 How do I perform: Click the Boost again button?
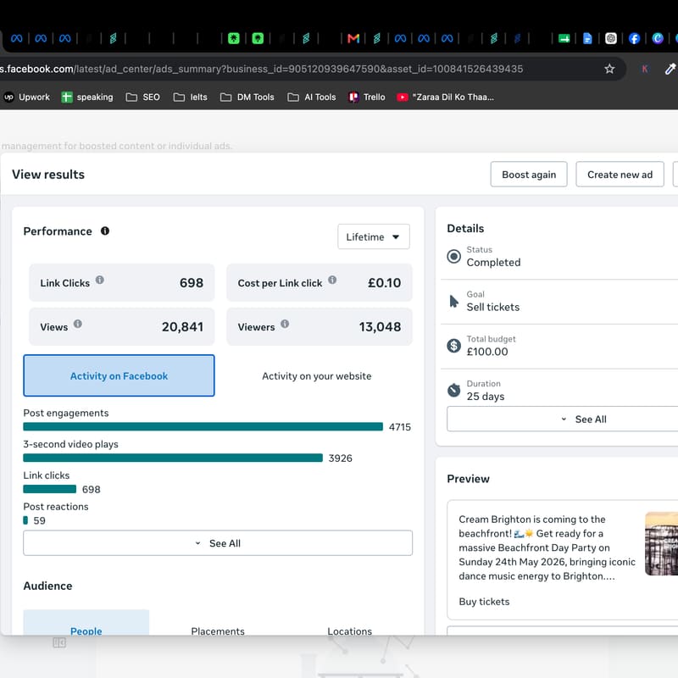pos(528,175)
